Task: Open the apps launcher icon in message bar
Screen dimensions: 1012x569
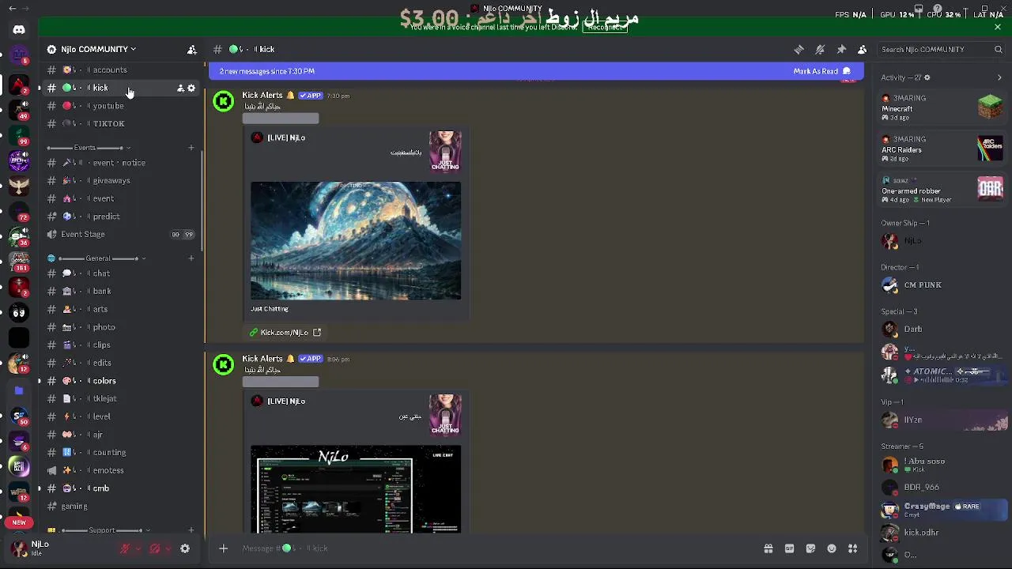Action: 852,548
